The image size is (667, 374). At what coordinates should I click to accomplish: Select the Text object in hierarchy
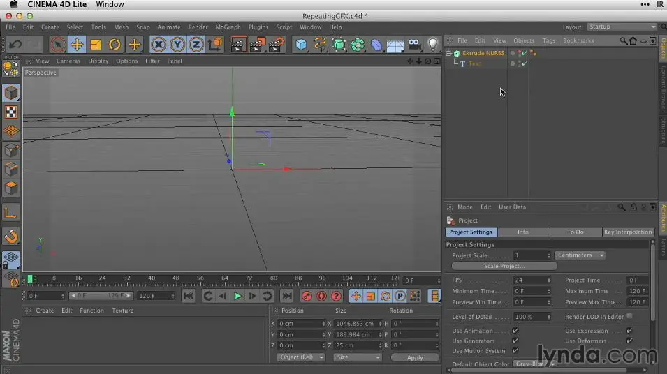[x=475, y=63]
